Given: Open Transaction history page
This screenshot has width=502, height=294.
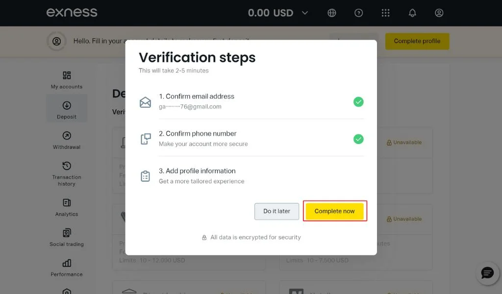Looking at the screenshot, I should coord(67,173).
